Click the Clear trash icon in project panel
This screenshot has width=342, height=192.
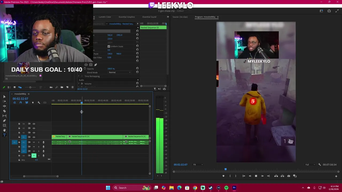coord(72,87)
